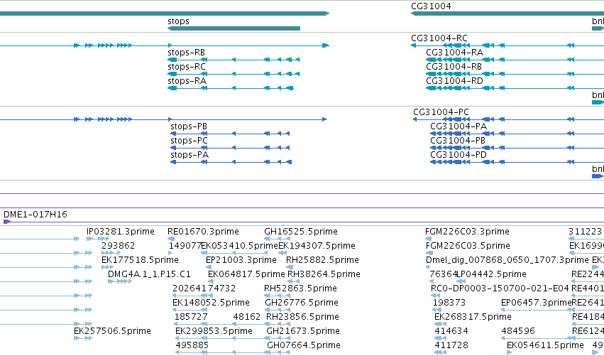Image resolution: width=604 pixels, height=356 pixels.
Task: Click the EP06457.3prime EST label
Action: pos(536,303)
